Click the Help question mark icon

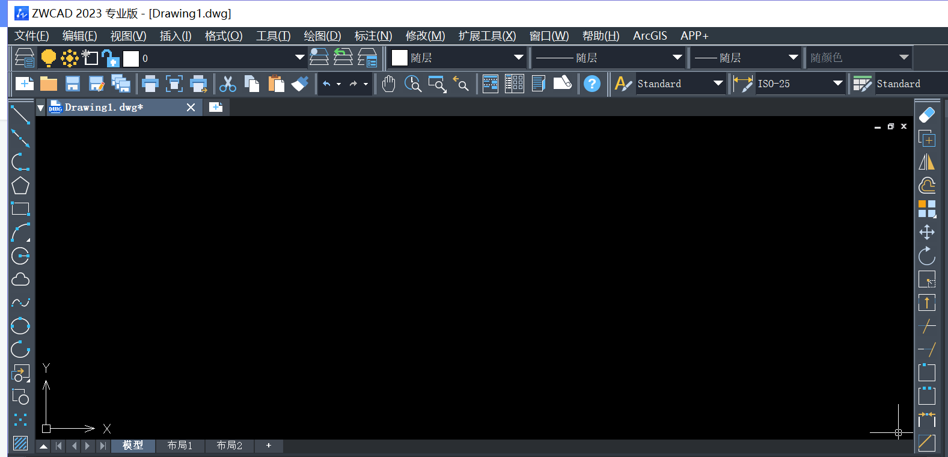[x=592, y=84]
